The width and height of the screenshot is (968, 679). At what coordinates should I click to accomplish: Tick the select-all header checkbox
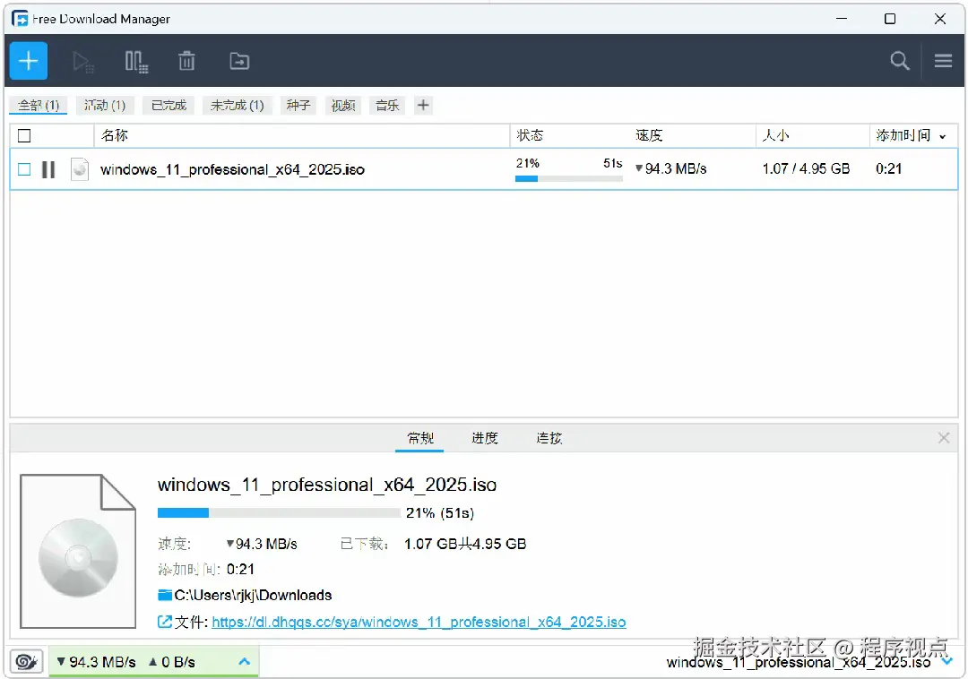click(24, 135)
